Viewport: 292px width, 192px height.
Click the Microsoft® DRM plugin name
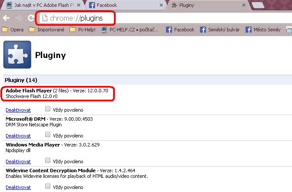click(25, 119)
